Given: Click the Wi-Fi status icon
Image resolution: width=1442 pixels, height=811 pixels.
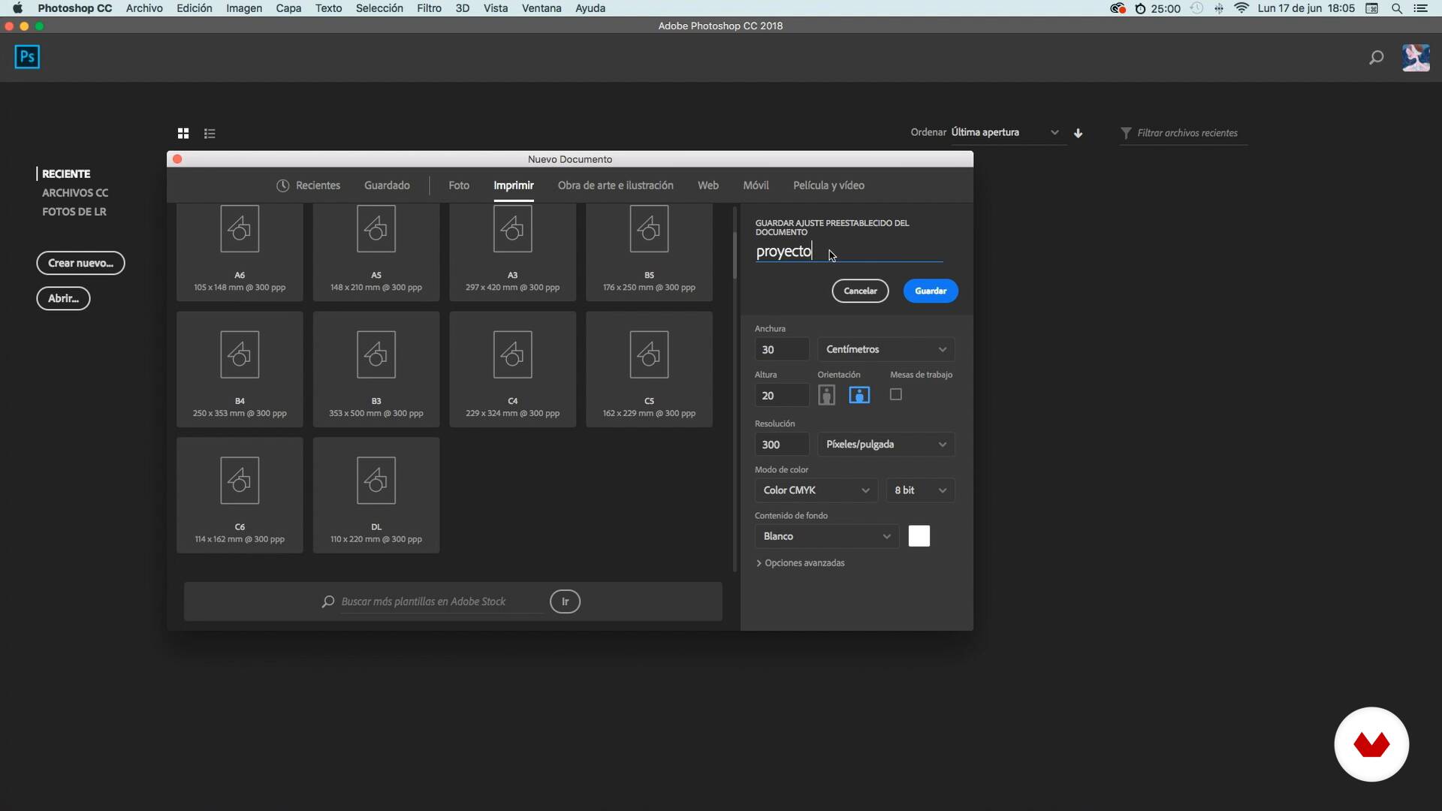Looking at the screenshot, I should 1241,8.
